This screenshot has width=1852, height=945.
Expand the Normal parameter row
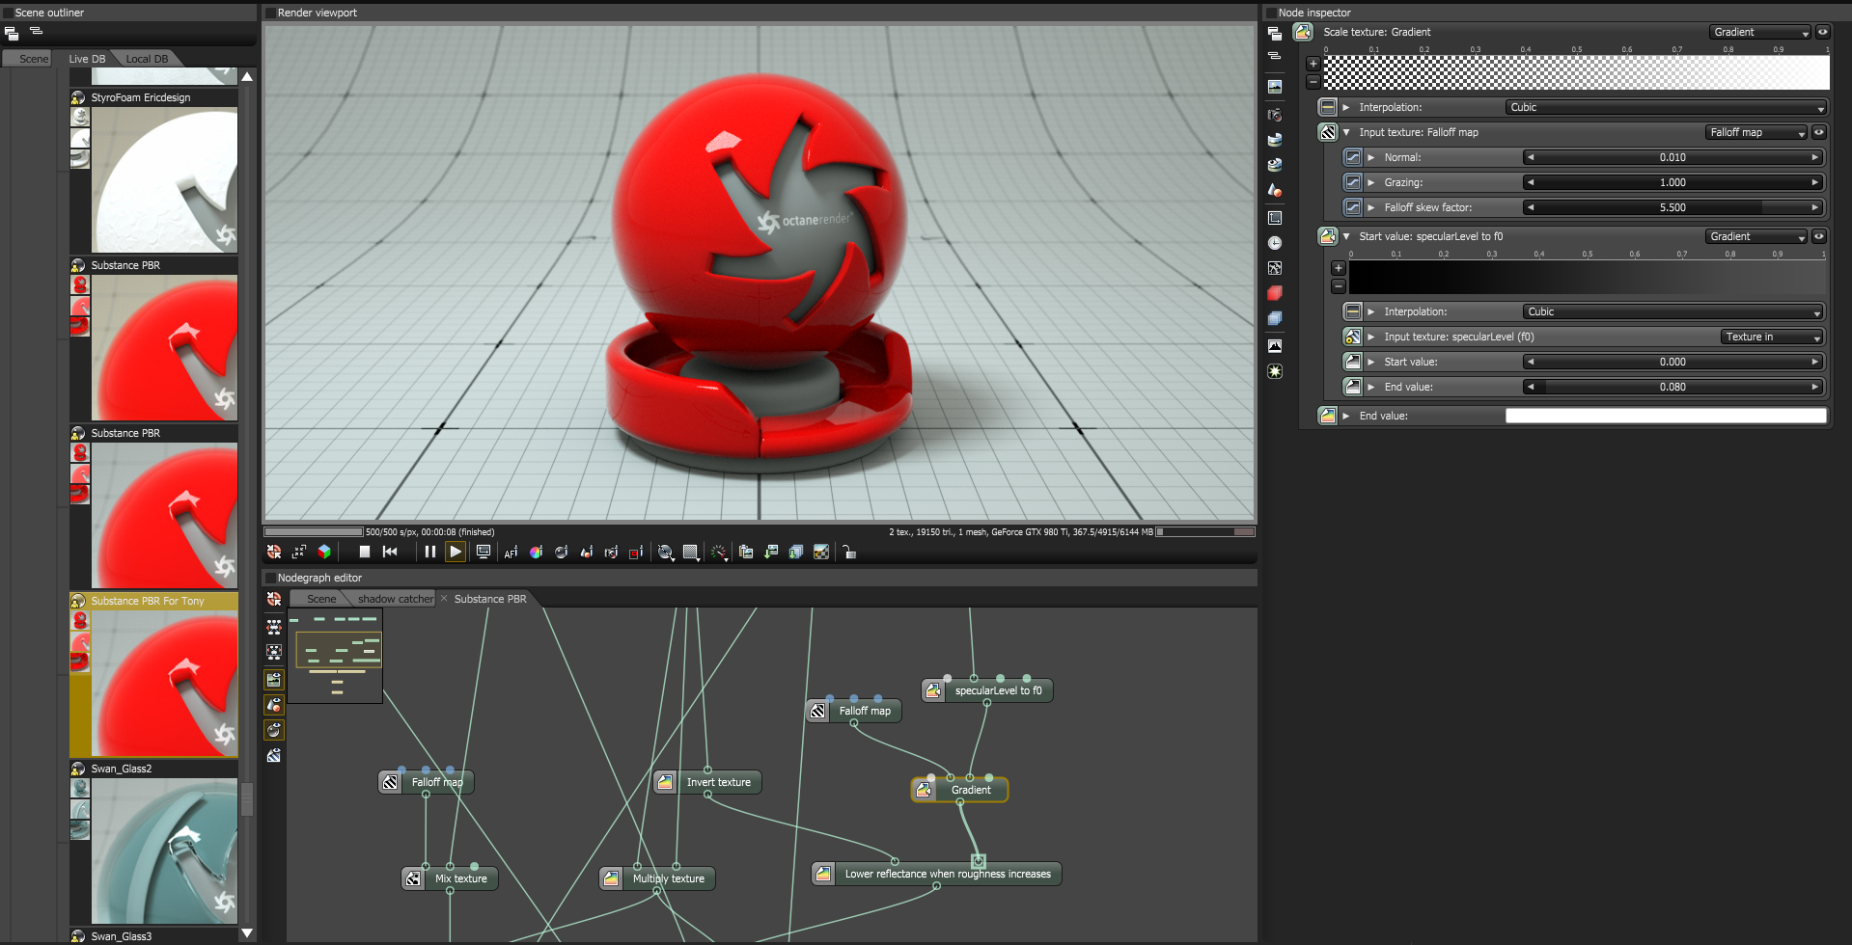coord(1371,157)
